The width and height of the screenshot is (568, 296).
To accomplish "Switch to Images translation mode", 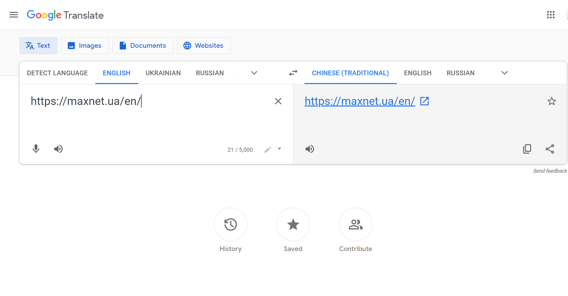I will pyautogui.click(x=85, y=46).
